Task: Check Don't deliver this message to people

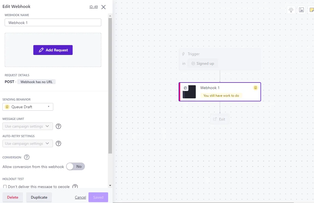Action: (5, 186)
